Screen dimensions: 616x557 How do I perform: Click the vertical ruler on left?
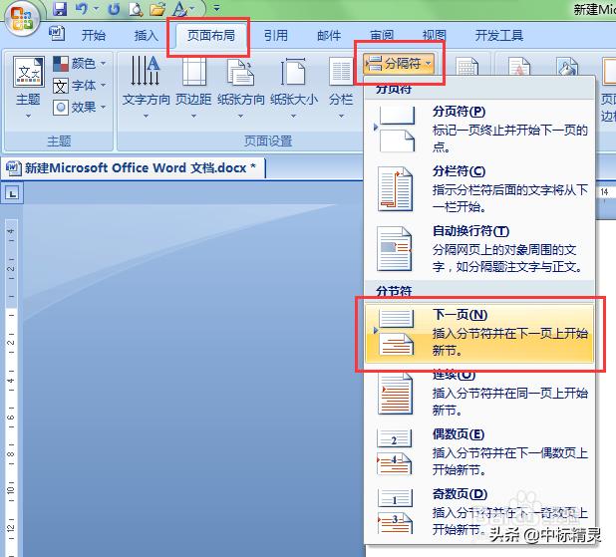point(11,387)
